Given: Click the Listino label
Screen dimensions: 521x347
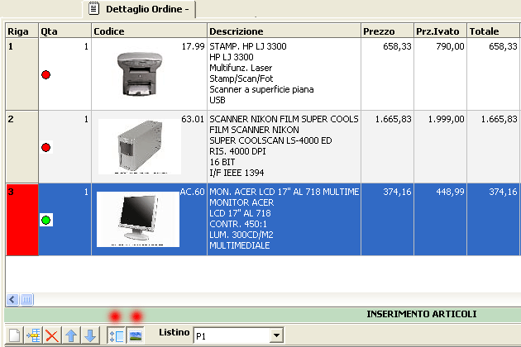Looking at the screenshot, I should [x=174, y=332].
